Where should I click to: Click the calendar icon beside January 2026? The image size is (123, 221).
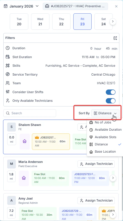6,6
